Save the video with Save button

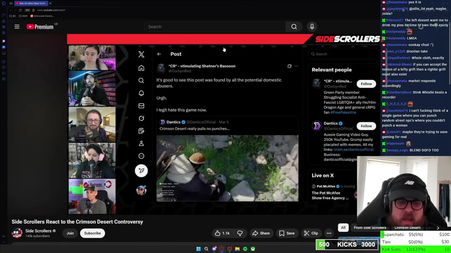[287, 233]
